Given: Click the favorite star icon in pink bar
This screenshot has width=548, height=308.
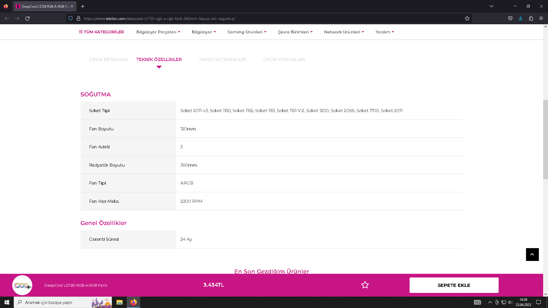Looking at the screenshot, I should pyautogui.click(x=365, y=285).
